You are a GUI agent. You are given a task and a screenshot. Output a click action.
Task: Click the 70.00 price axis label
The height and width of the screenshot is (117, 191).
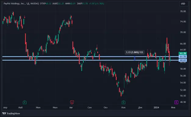coord(183,32)
